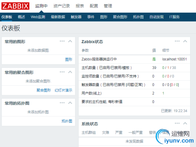
Task: Click the green 1 online users value
Action: click(163, 93)
